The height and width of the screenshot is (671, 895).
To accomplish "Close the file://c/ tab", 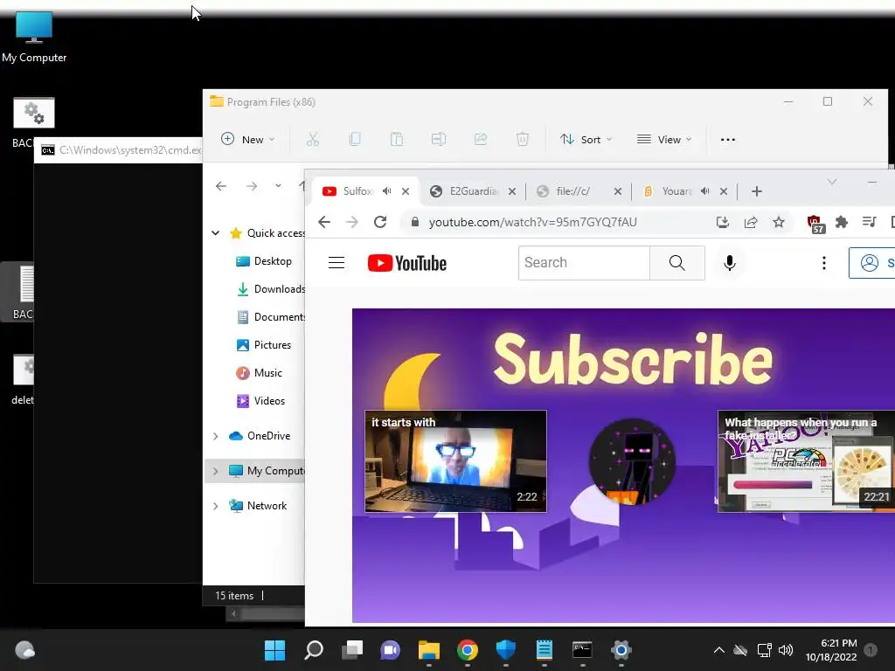I will [x=618, y=191].
